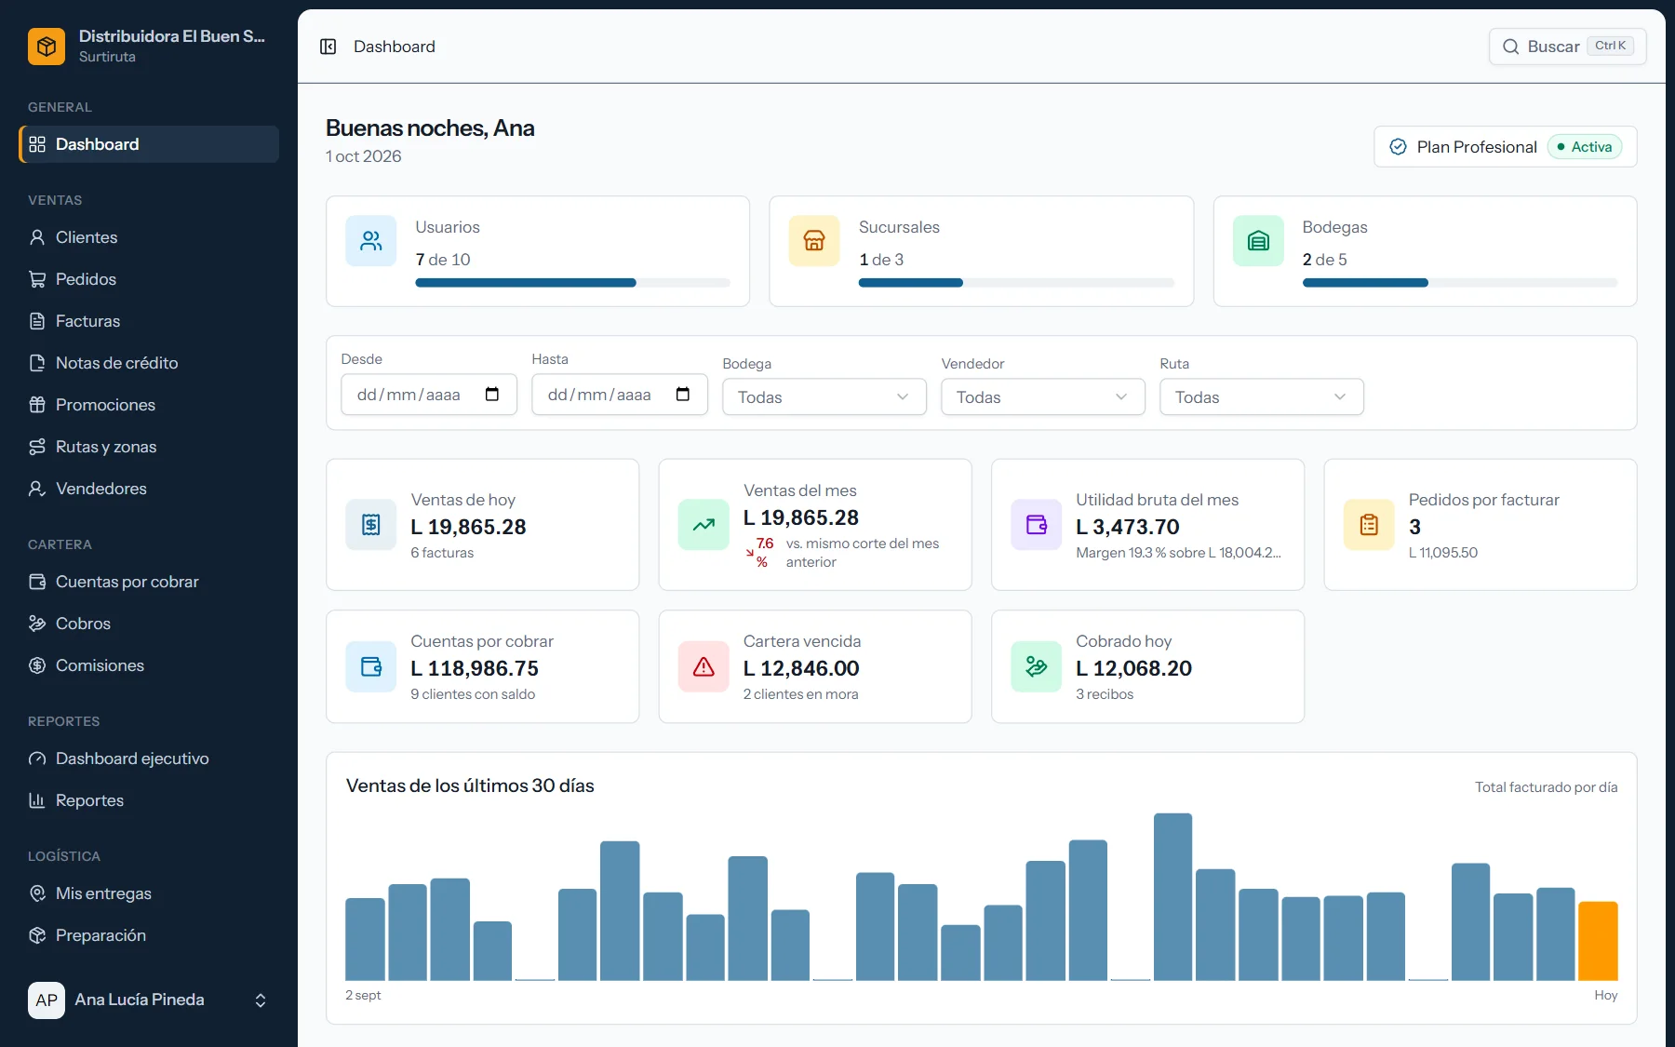The height and width of the screenshot is (1047, 1675).
Task: Open Mis entregas in sidebar
Action: 149,893
